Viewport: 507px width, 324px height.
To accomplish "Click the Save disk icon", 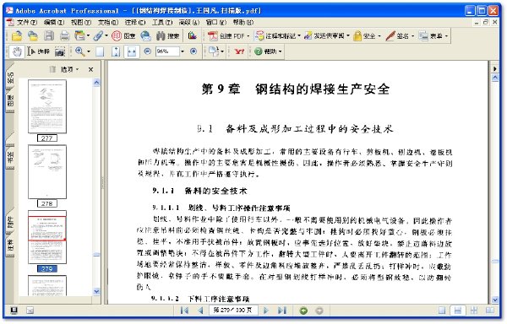I will click(x=49, y=35).
